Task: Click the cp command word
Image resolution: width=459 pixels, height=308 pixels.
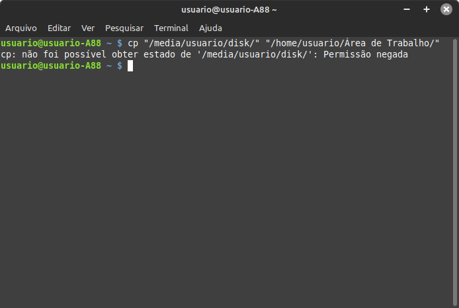Action: (x=133, y=43)
